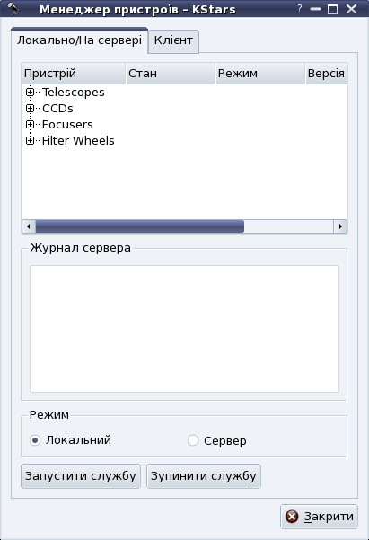Switch to the Клієнт tab
Viewport: 369px width, 540px height.
pos(173,40)
